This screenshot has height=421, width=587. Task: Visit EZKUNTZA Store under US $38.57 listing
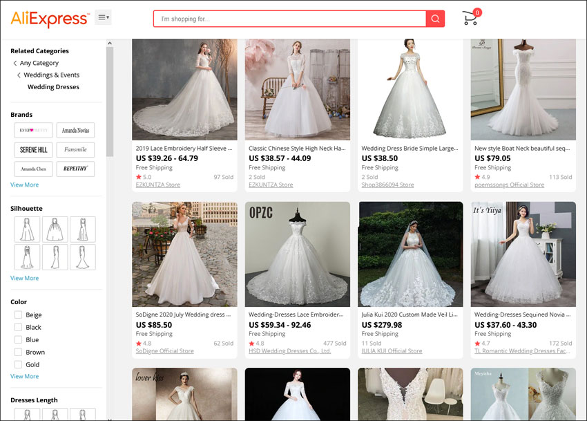pos(271,185)
